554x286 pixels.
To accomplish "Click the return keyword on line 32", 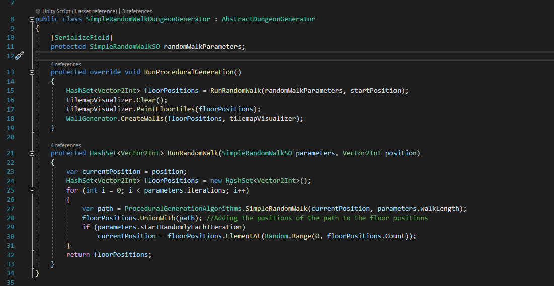I will [x=78, y=255].
